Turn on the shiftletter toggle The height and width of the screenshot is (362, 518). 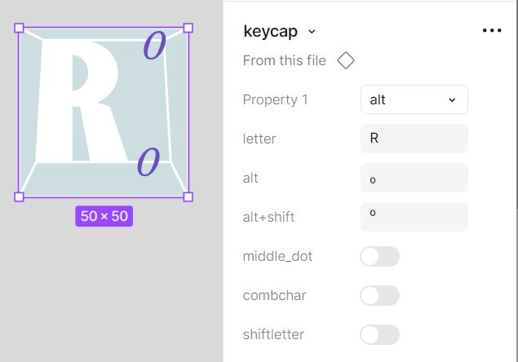tap(379, 334)
